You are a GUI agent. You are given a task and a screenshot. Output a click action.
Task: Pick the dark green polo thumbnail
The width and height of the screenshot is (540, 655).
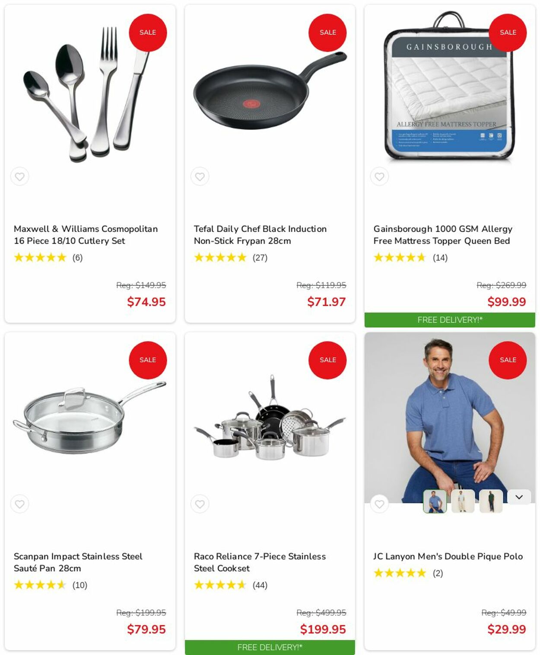[x=491, y=501]
